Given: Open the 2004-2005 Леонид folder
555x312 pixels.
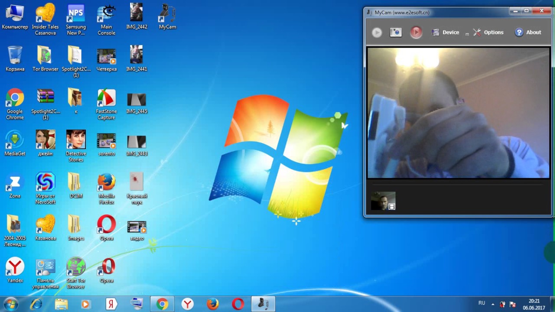Looking at the screenshot, I should pos(15,231).
